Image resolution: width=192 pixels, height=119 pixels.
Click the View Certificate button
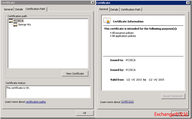coord(75,74)
